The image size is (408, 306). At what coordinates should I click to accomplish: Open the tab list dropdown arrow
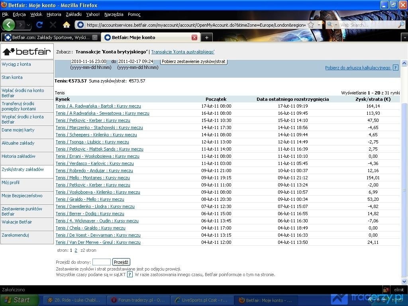pyautogui.click(x=405, y=38)
